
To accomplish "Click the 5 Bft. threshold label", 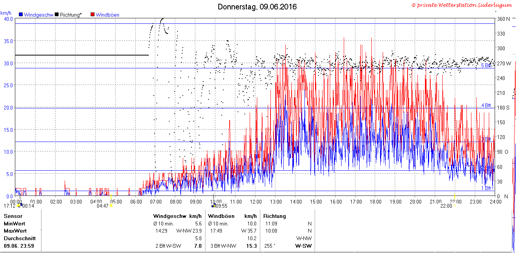I will click(x=486, y=65).
